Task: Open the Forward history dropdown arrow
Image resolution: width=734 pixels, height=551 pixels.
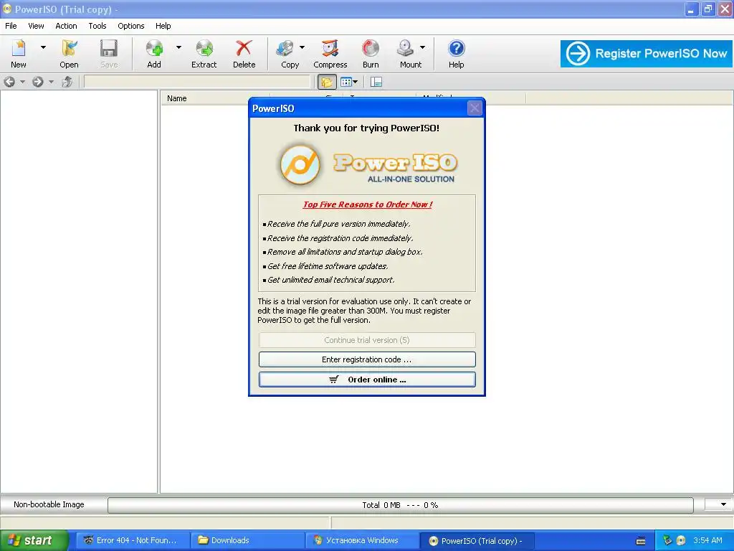Action: pyautogui.click(x=51, y=82)
